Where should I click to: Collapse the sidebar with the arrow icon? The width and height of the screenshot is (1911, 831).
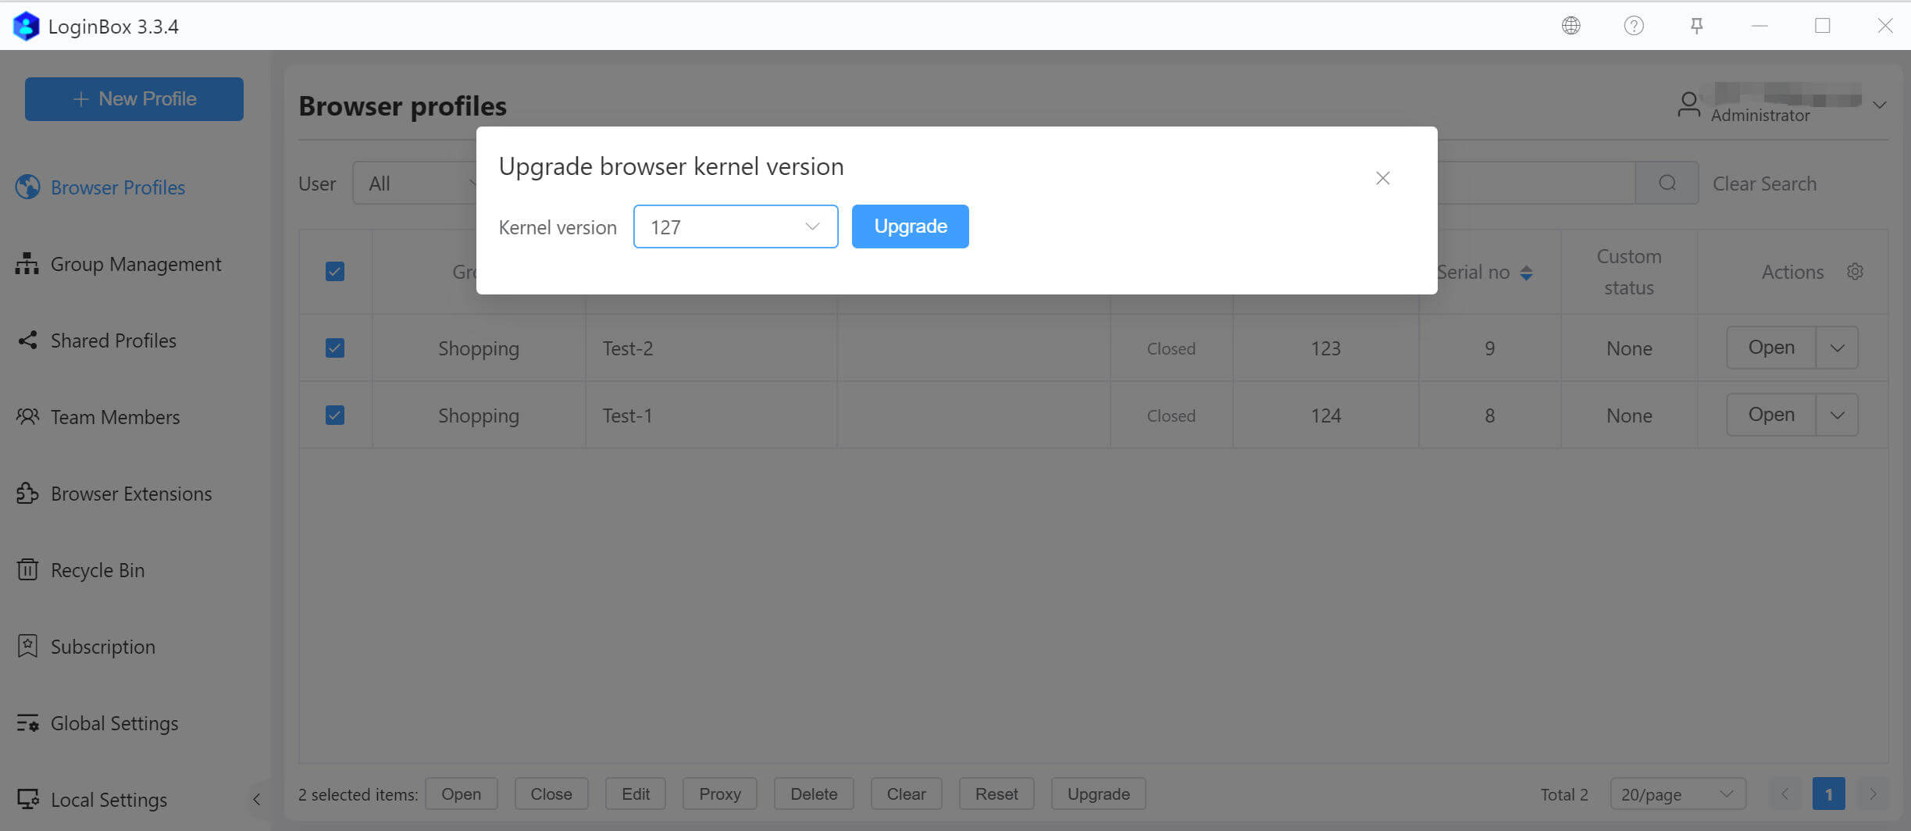[256, 799]
